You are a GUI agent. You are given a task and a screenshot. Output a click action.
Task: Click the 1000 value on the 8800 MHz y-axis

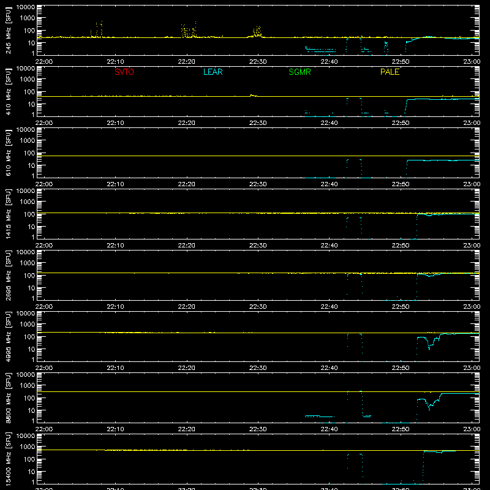[28, 386]
